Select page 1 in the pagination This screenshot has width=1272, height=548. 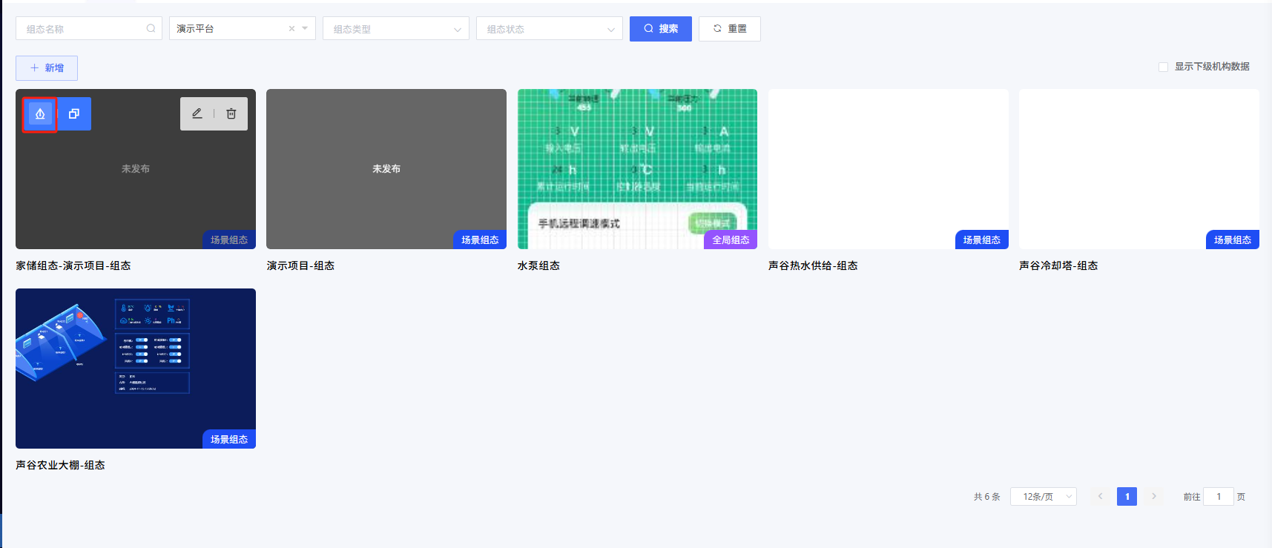click(x=1127, y=497)
